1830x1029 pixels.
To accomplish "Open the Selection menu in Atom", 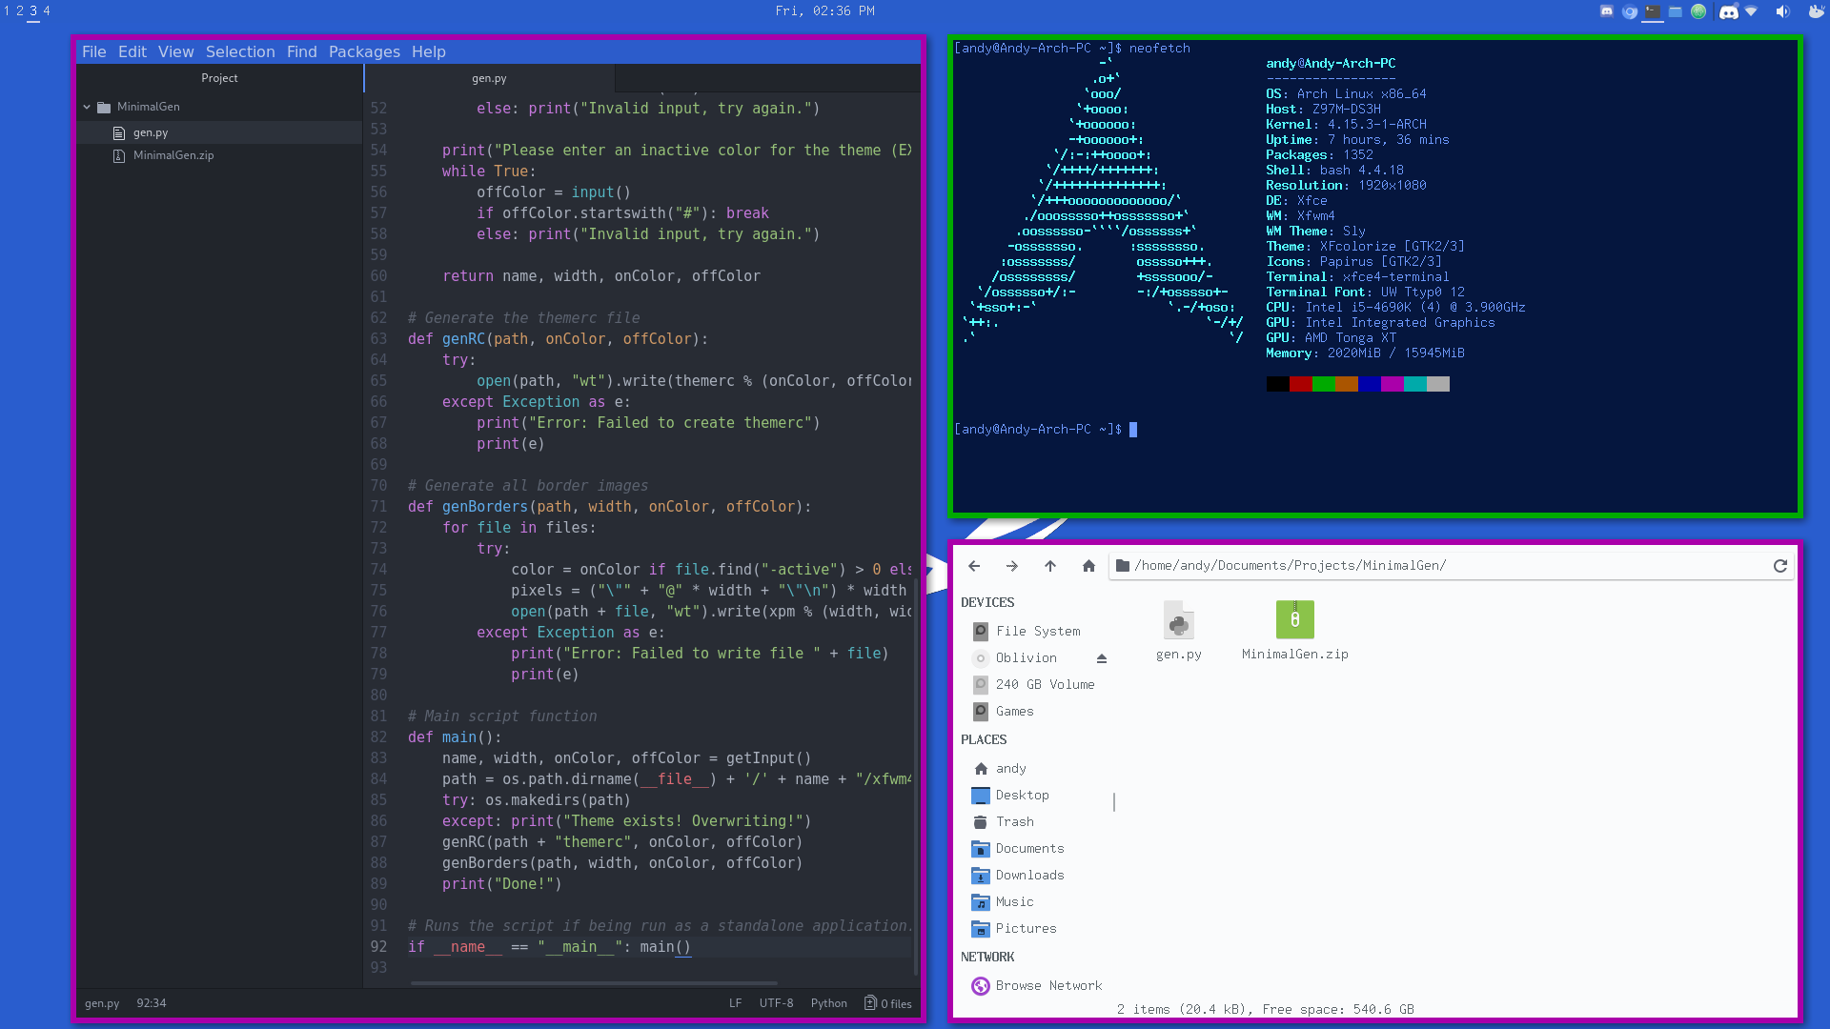I will click(240, 51).
